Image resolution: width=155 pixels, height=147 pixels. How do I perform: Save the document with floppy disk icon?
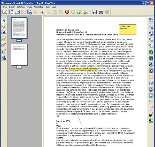(x=95, y=12)
